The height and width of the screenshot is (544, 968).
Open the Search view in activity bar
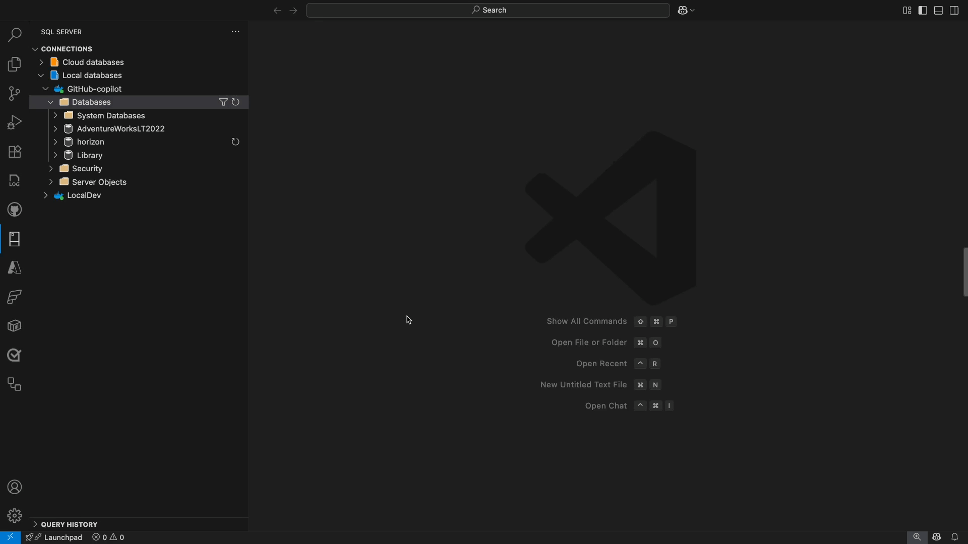point(15,35)
